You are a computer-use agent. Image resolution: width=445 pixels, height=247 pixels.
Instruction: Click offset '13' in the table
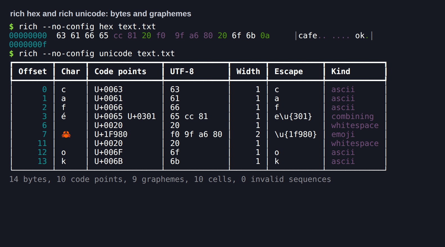[x=42, y=161]
